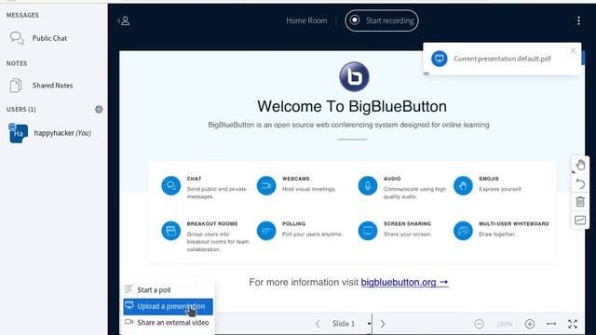Viewport: 596px width, 335px height.
Task: Click the Chat feature icon on the slide
Action: [171, 186]
